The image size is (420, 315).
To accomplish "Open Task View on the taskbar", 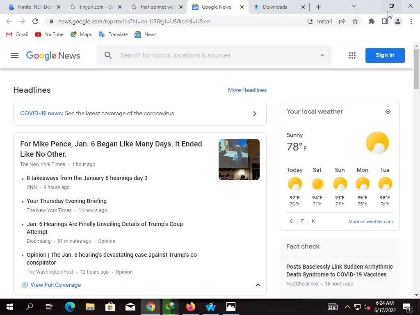I will click(49, 307).
